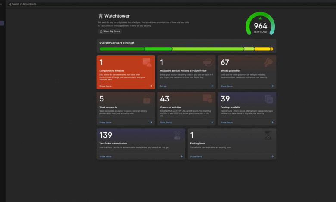The width and height of the screenshot is (336, 202).
Task: Open arrow on Reused passwords card
Action: coord(272,86)
